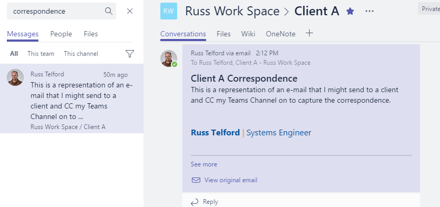The width and height of the screenshot is (440, 207).
Task: Clear the search with the X icon
Action: click(130, 11)
